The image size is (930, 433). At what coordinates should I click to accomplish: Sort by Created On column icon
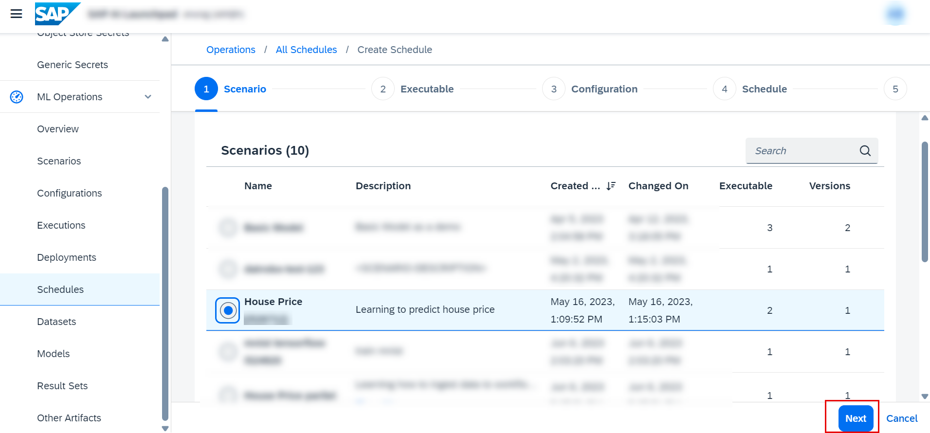click(611, 186)
